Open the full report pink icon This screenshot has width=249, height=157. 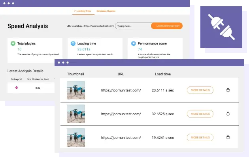[17, 88]
